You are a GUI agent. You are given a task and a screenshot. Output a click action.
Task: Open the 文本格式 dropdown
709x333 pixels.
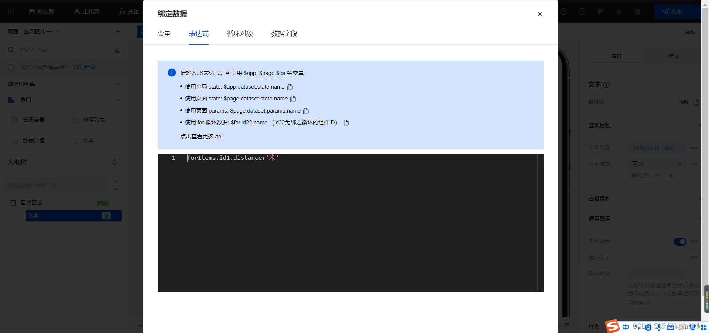coord(657,164)
